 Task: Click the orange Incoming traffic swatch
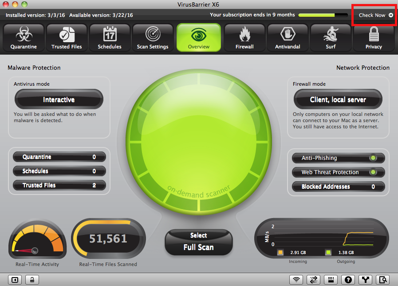(280, 253)
